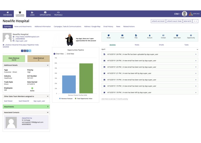Screen dimensions: 201x143
Task: Click the Contact quick-action icon
Action: point(163,35)
